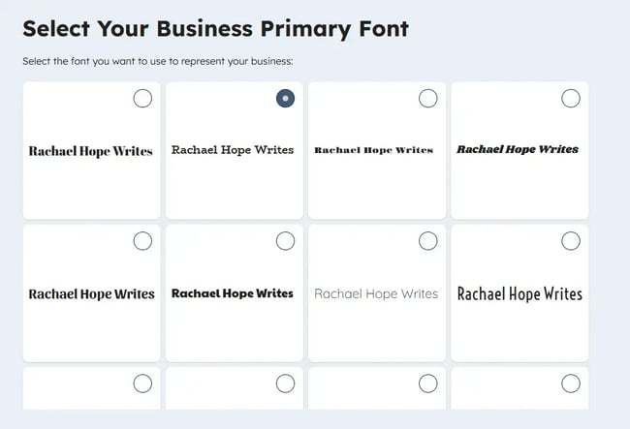Choose radio button for bold italic font card

point(571,98)
